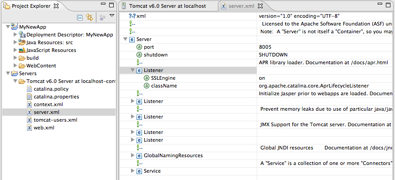This screenshot has width=395, height=180.
Task: Select the Project Explorer tab
Action: coord(31,6)
